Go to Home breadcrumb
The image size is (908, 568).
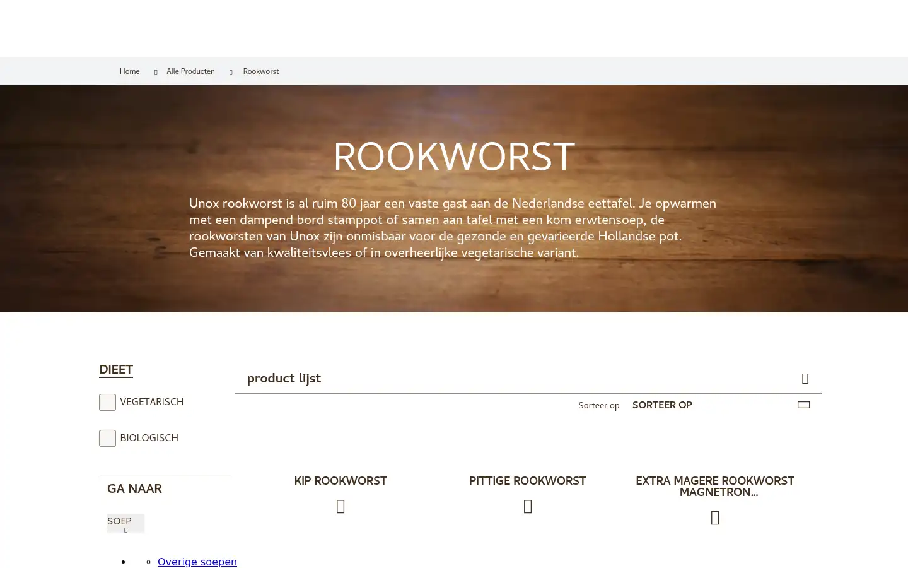click(129, 71)
